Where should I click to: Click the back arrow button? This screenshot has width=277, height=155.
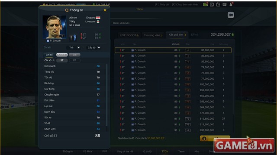tap(231, 15)
